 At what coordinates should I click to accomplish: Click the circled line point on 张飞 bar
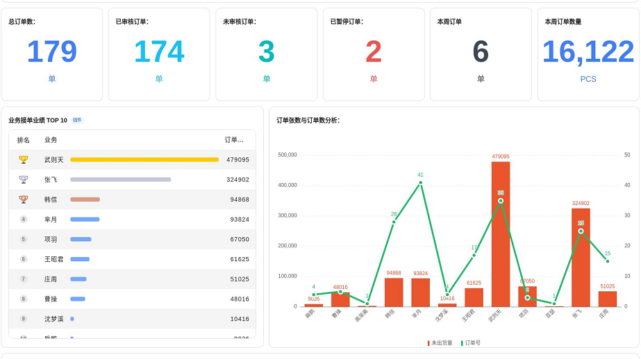[x=581, y=231]
